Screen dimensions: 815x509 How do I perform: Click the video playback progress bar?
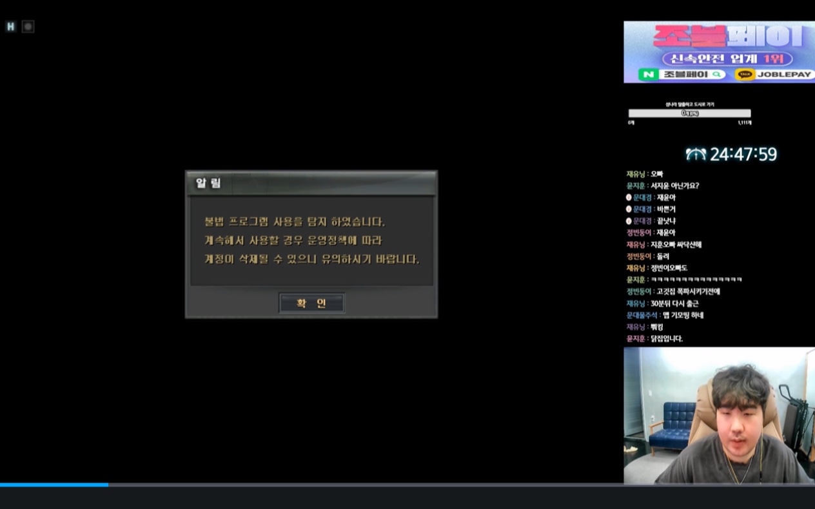407,485
